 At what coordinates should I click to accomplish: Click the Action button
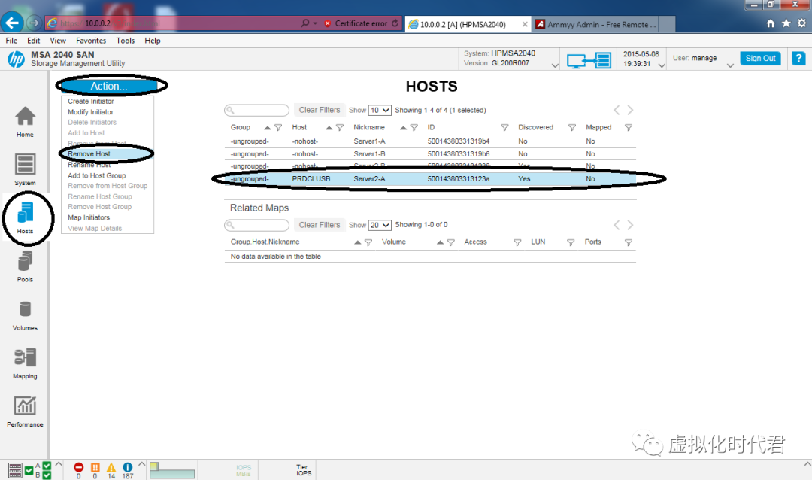tap(109, 86)
